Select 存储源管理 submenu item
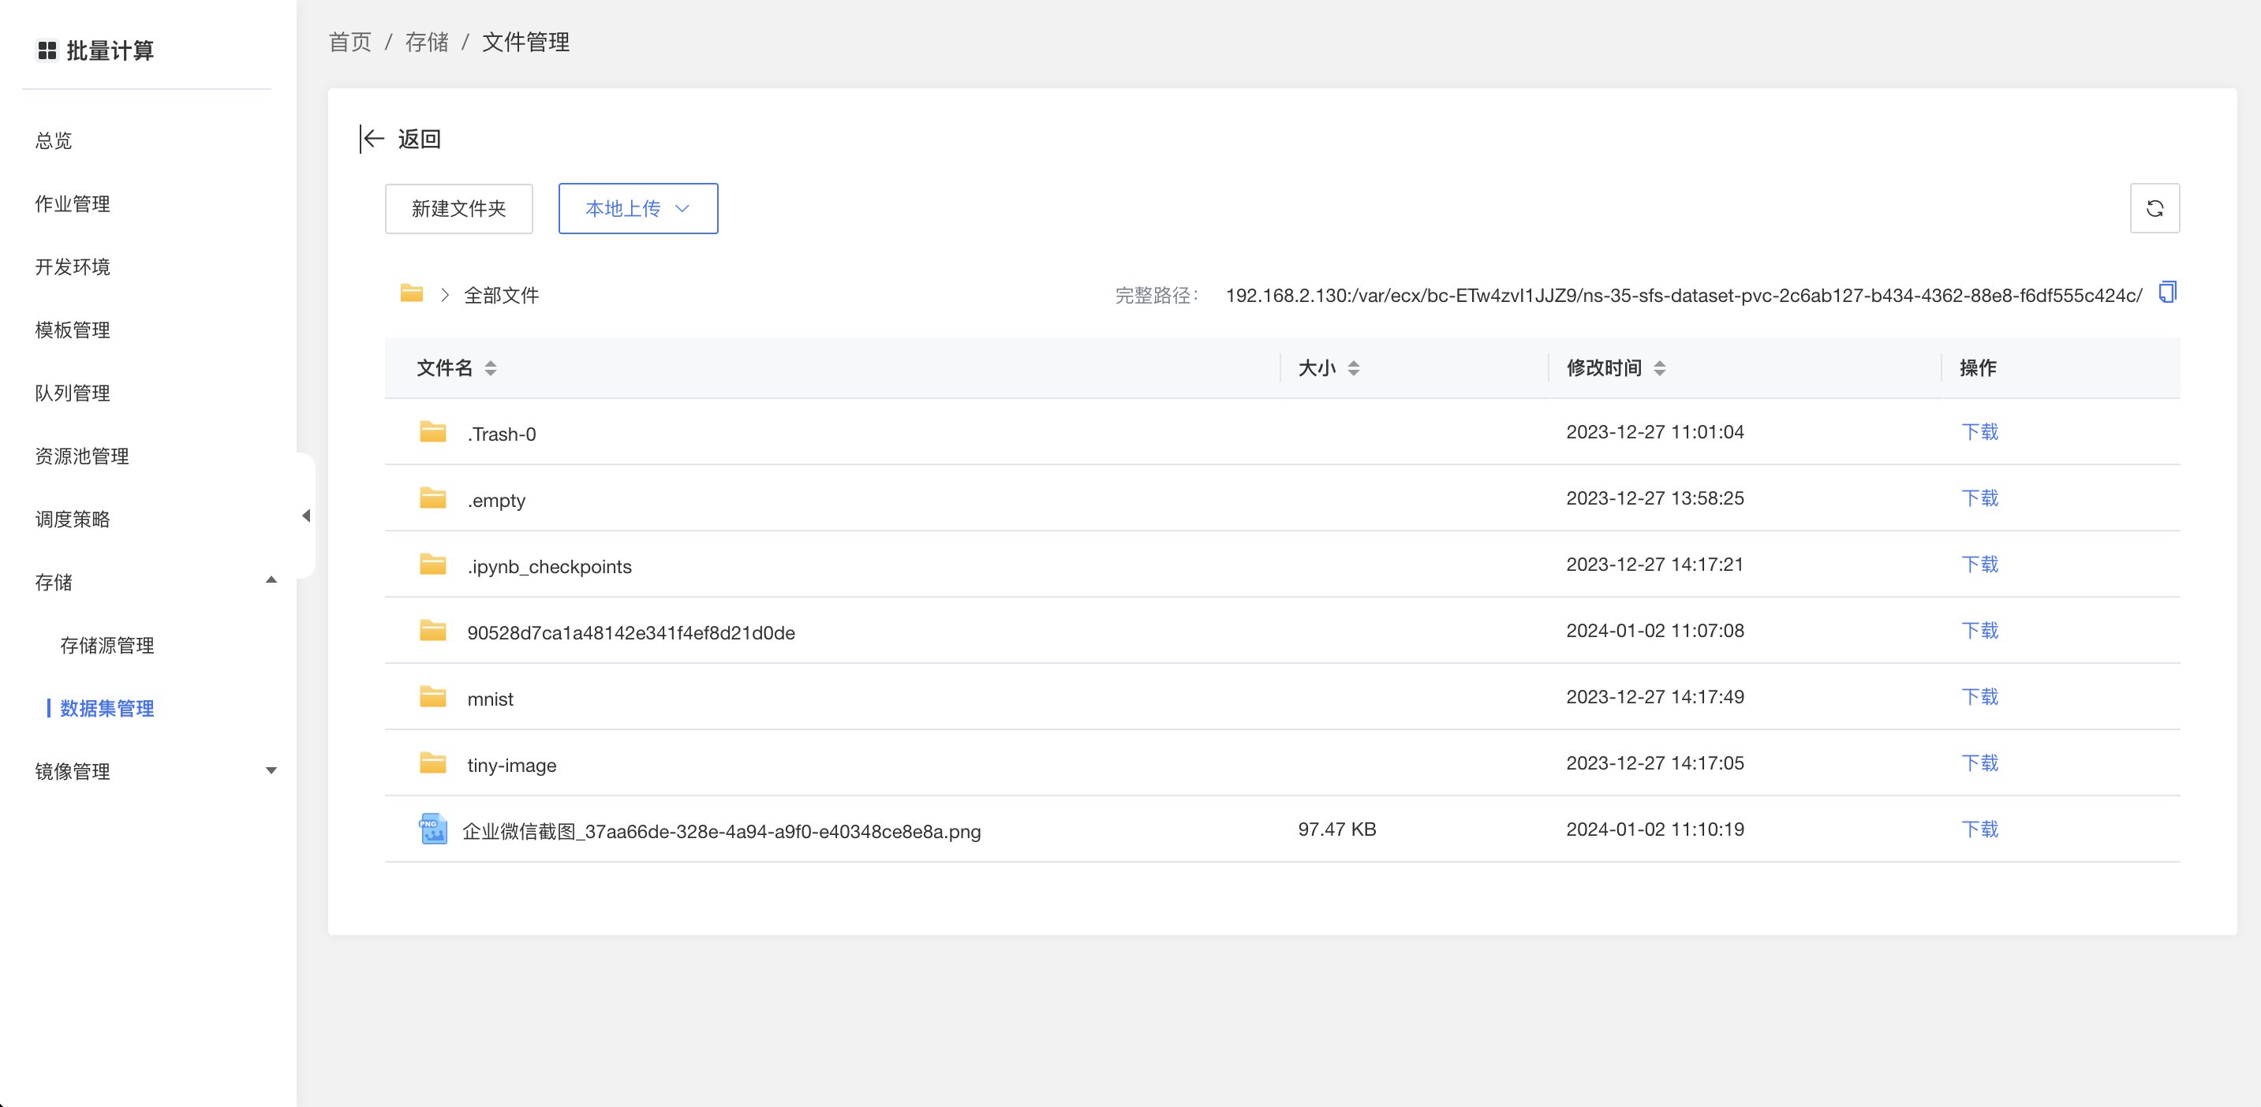The image size is (2261, 1107). (x=107, y=646)
